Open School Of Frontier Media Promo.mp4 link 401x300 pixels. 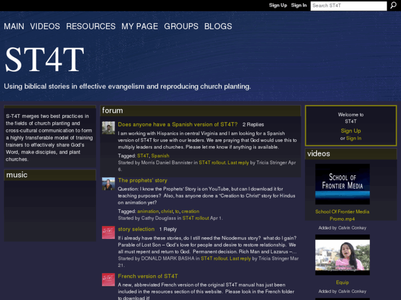tap(342, 215)
